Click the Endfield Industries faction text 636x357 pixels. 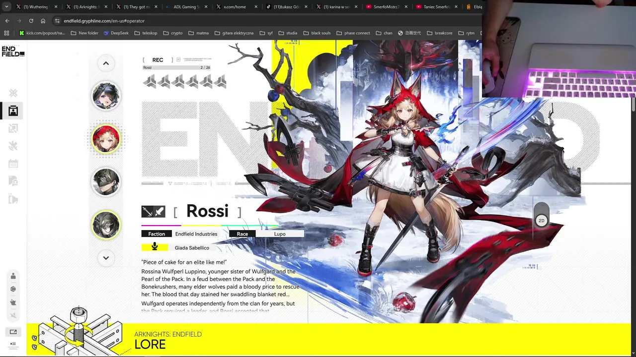click(x=196, y=234)
